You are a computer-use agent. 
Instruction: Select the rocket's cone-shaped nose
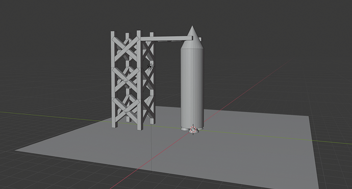[x=192, y=37]
